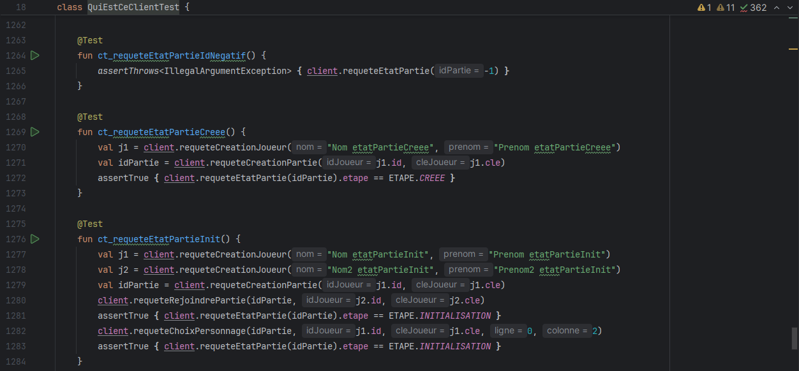Run the ct_requeteEtatPartieCreee test from gutter
This screenshot has height=371, width=799.
tap(35, 132)
